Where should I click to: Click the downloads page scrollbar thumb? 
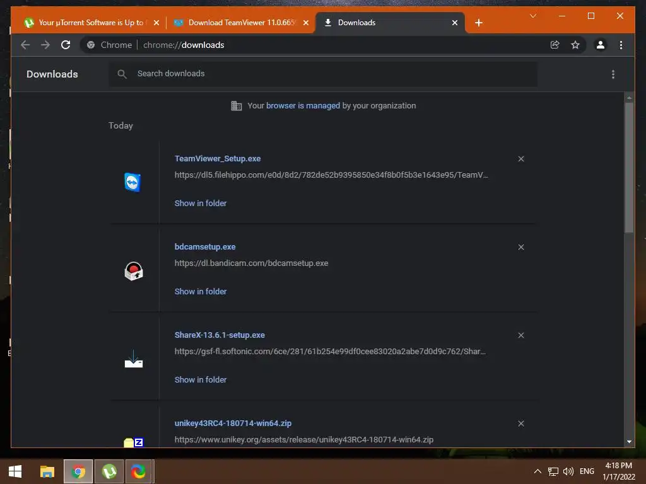pyautogui.click(x=629, y=167)
